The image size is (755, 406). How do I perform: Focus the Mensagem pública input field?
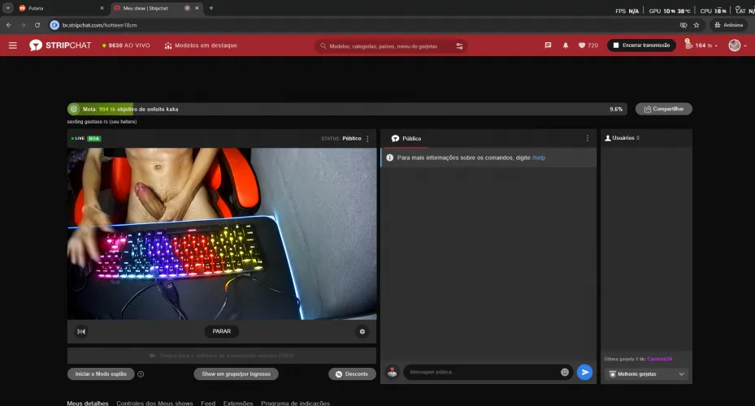tap(479, 372)
